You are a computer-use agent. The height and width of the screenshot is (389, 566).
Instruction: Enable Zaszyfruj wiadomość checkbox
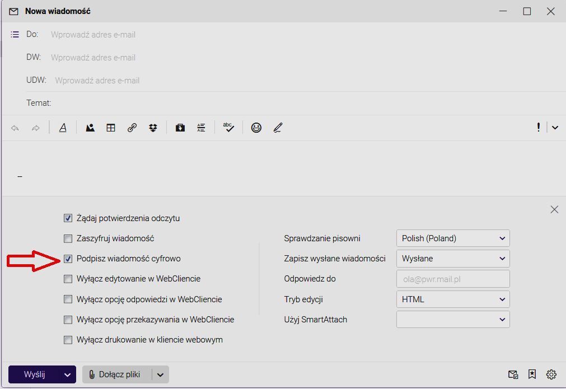(x=68, y=238)
